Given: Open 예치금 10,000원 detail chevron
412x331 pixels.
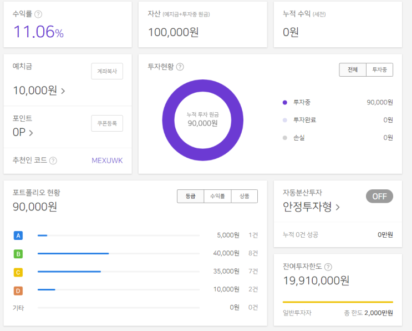Looking at the screenshot, I should tap(63, 91).
